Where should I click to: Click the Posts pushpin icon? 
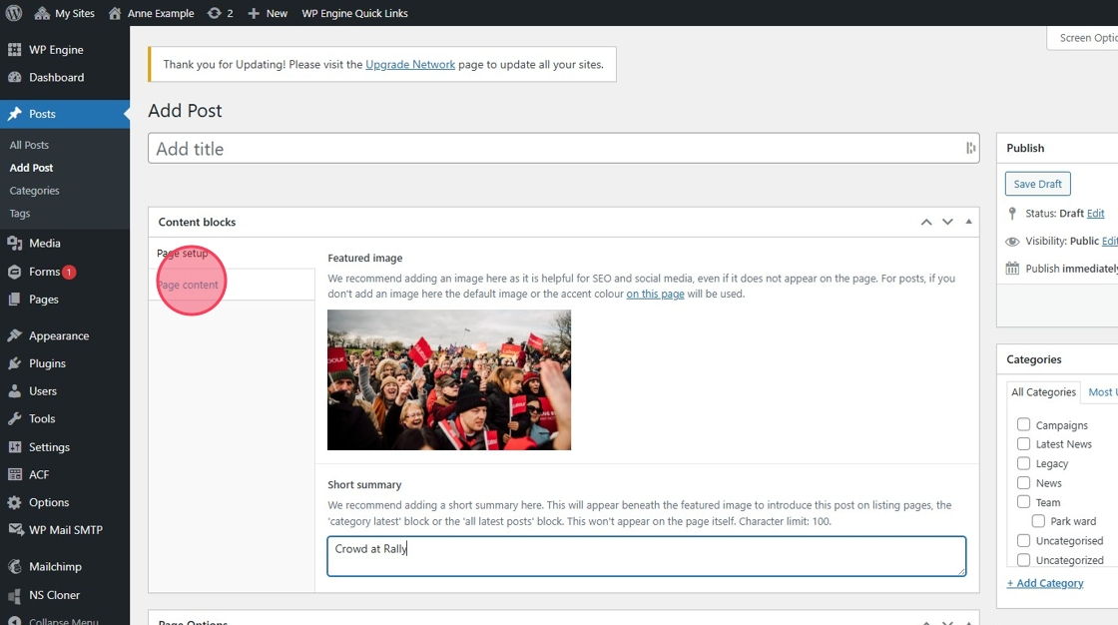(x=14, y=114)
